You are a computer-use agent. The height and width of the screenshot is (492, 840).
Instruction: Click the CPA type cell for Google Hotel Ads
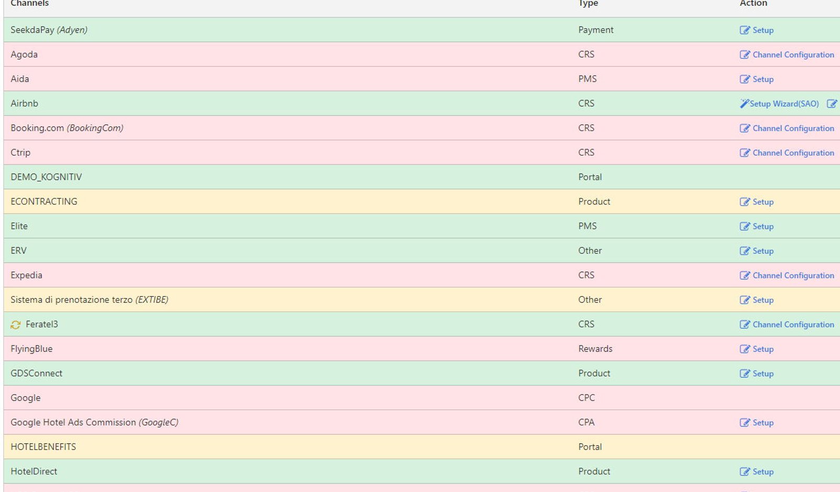tap(586, 422)
